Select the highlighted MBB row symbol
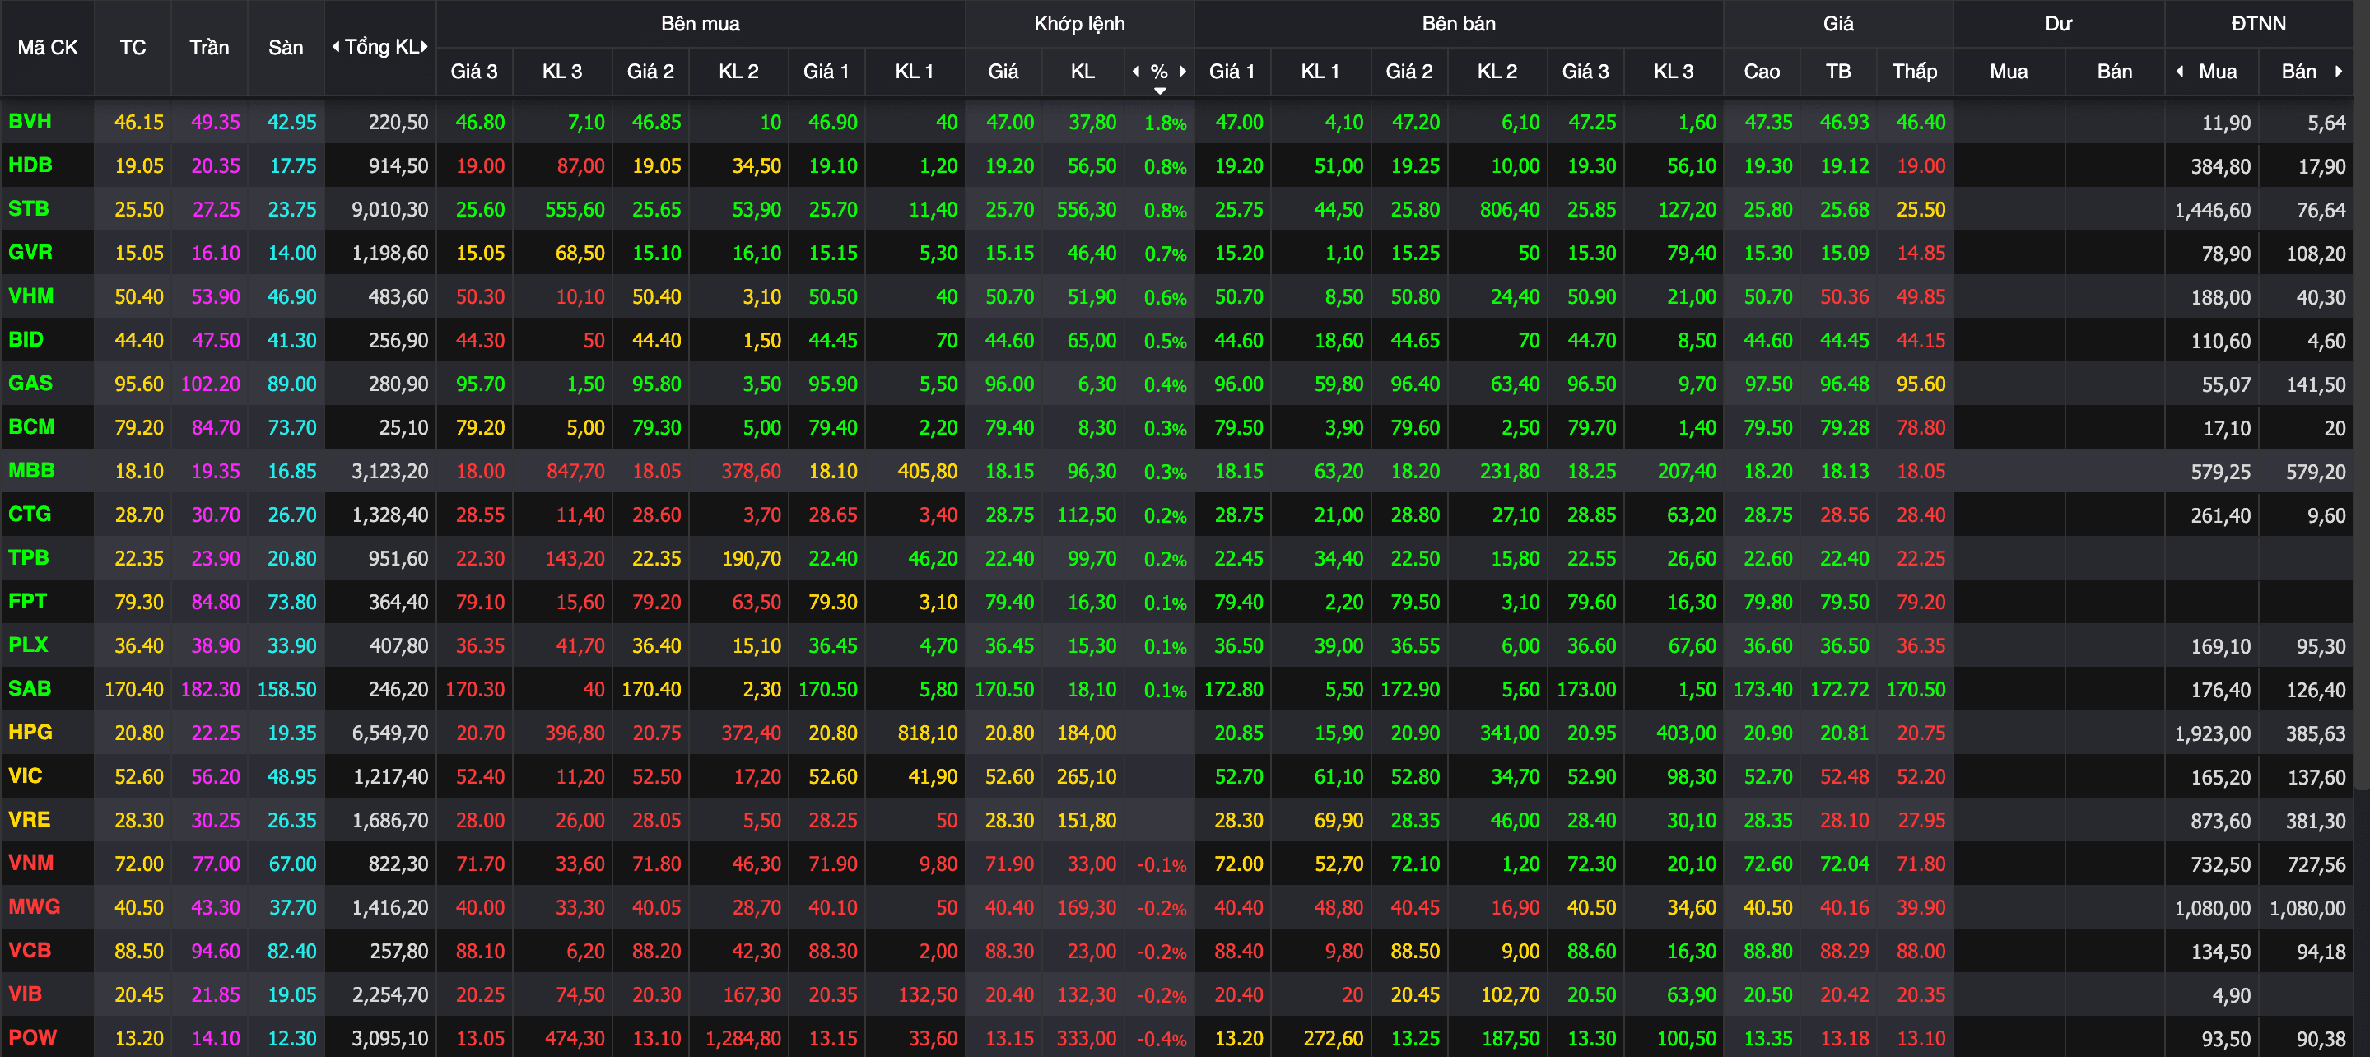Image resolution: width=2370 pixels, height=1057 pixels. 31,470
